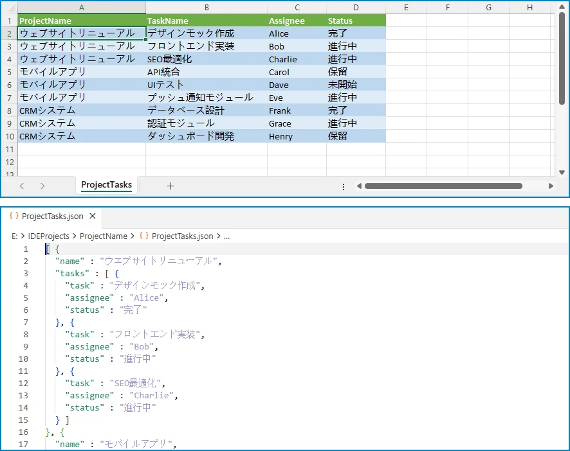Screen dimensions: 570x451
Task: Click the Grace assignee cell
Action: click(297, 123)
